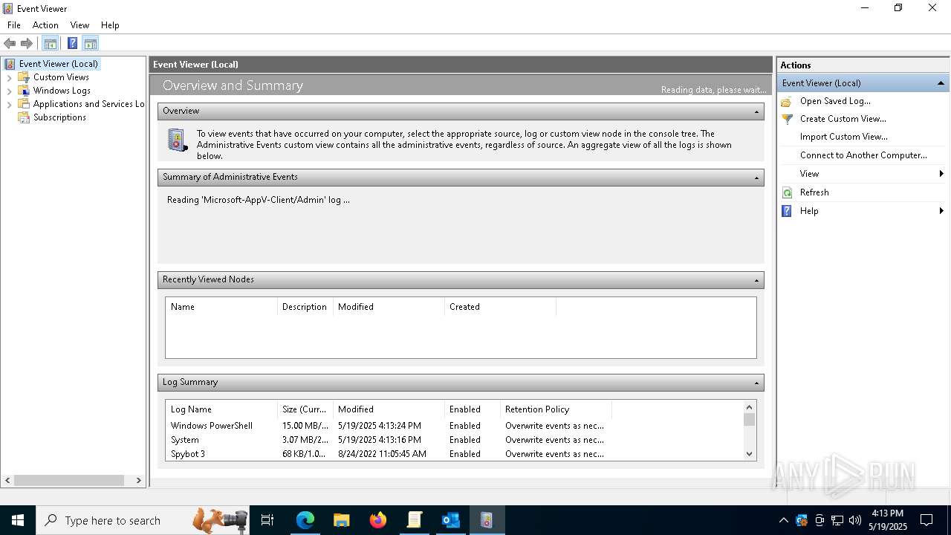Click the volume icon in system tray

point(855,520)
